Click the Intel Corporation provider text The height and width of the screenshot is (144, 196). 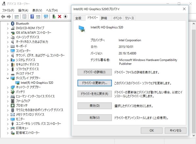(130, 40)
